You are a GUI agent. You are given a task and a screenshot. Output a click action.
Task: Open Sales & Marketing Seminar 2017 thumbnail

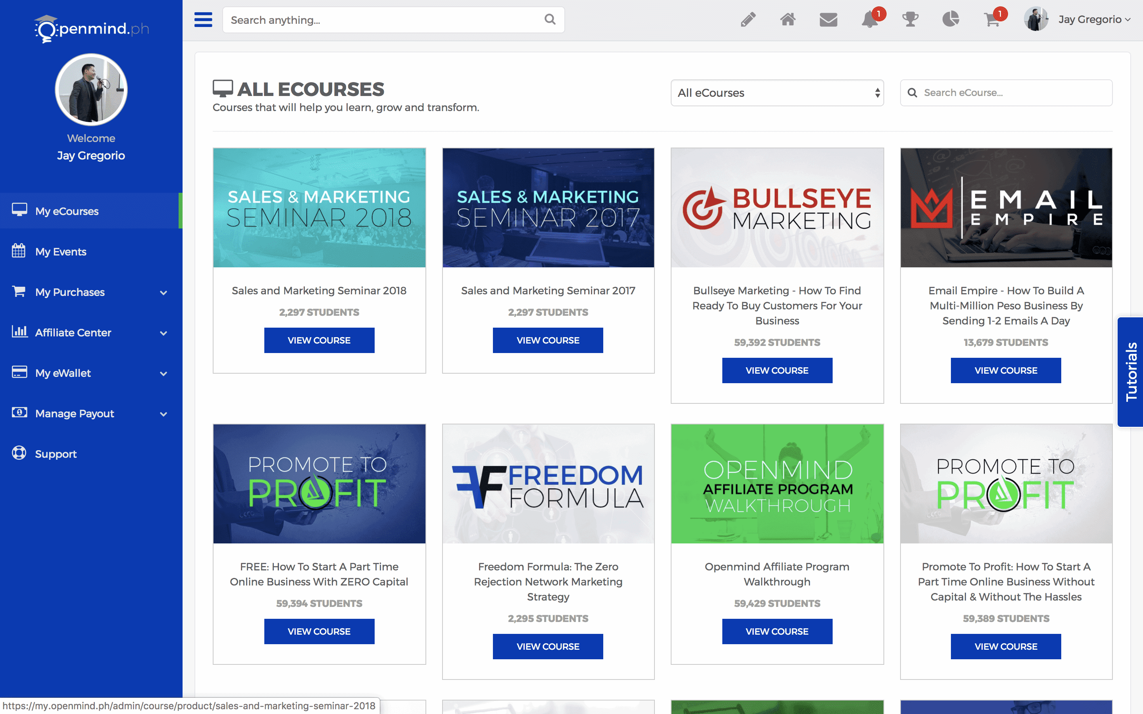(x=548, y=208)
